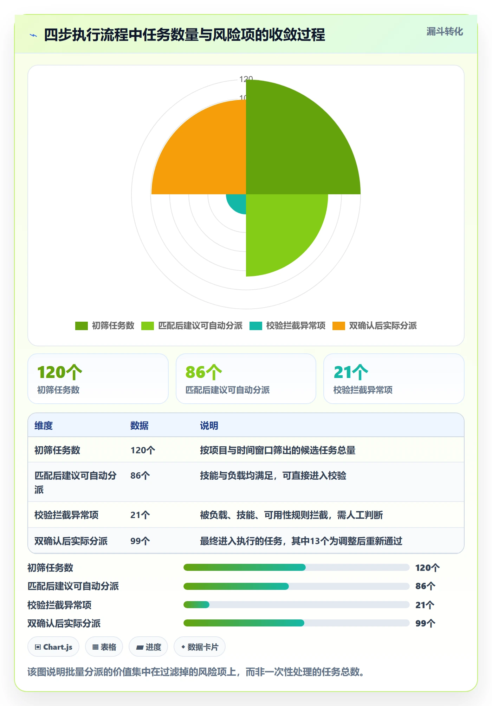Open the 86个 data card
492x706 pixels.
(x=246, y=379)
